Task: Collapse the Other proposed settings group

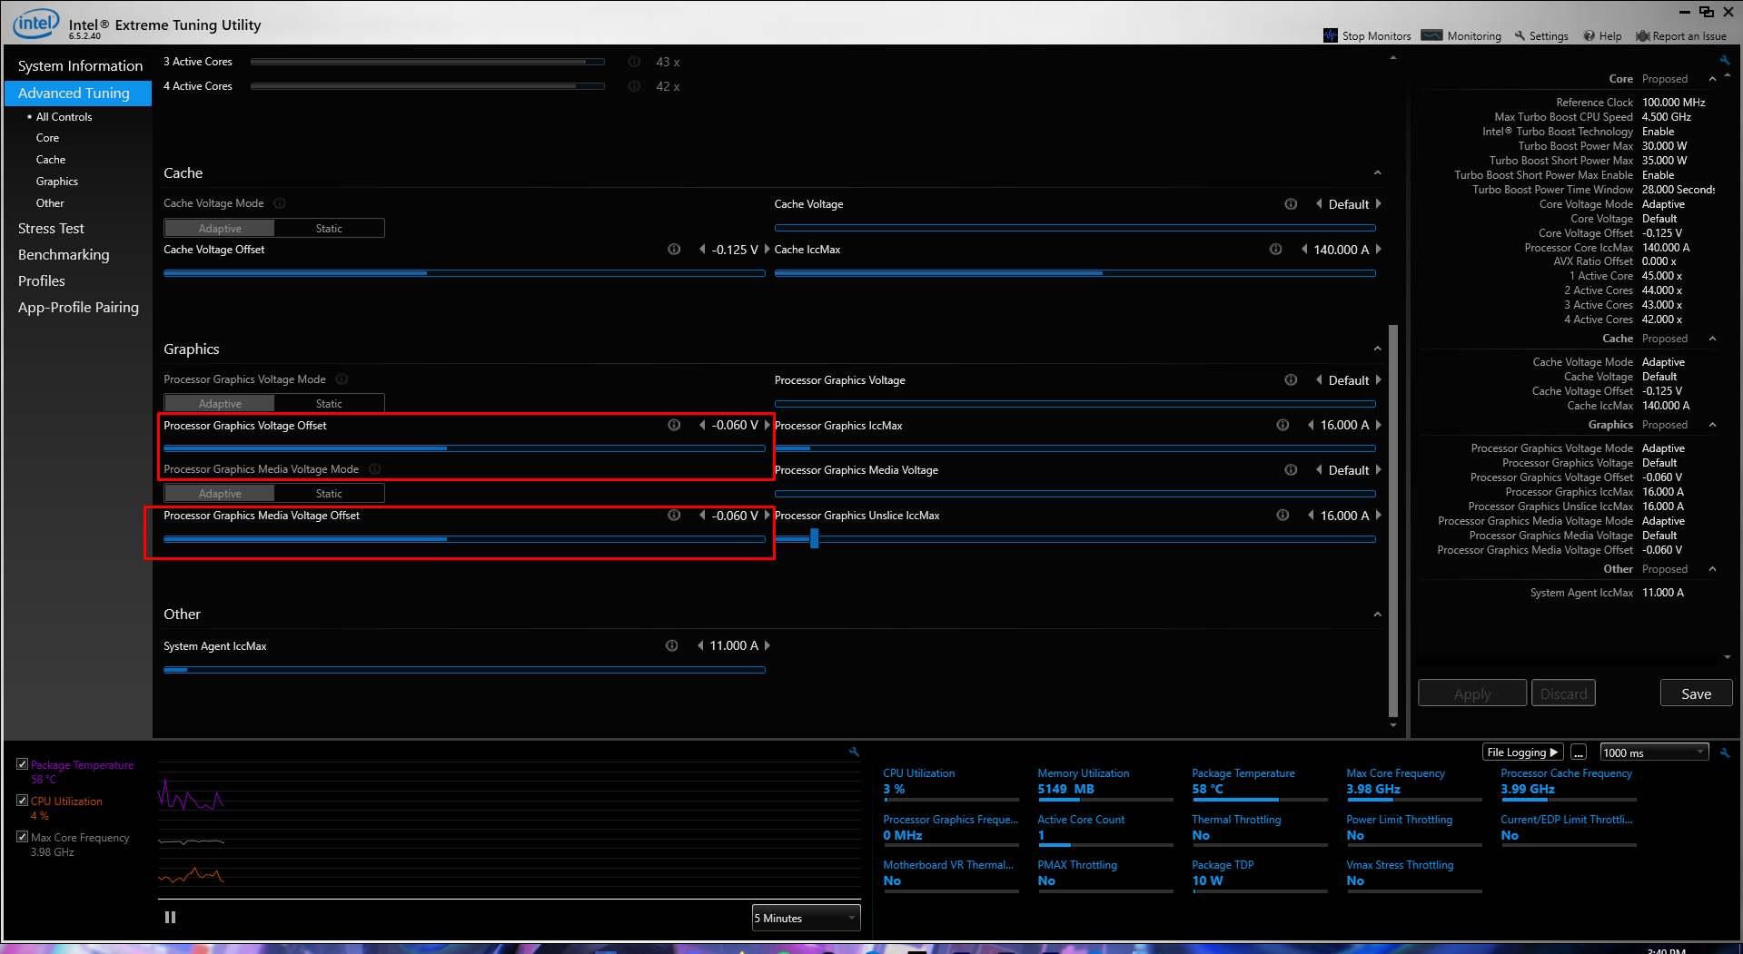Action: [1712, 570]
